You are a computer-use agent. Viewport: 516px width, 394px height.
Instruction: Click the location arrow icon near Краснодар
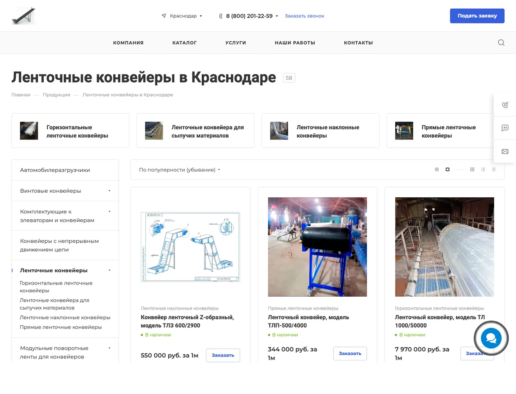164,16
